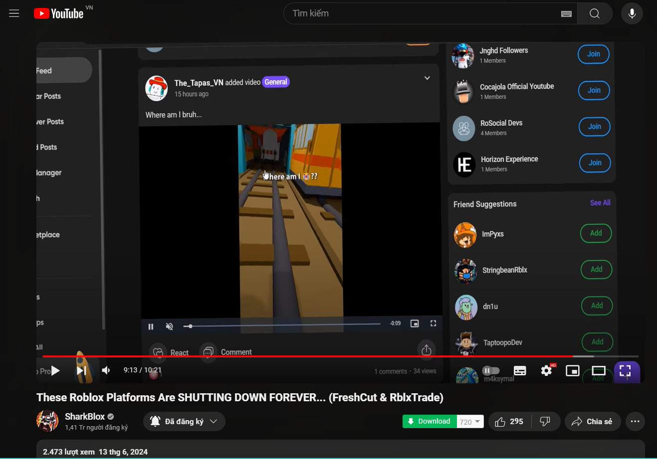Click the video title text
Screen dimensions: 657x459
coord(240,397)
